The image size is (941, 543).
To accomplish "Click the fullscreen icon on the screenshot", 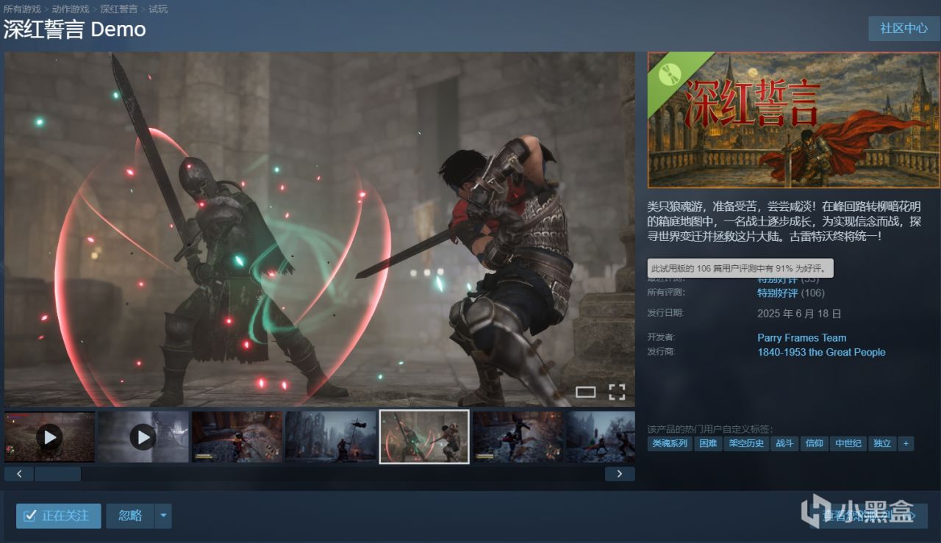I will pos(617,392).
